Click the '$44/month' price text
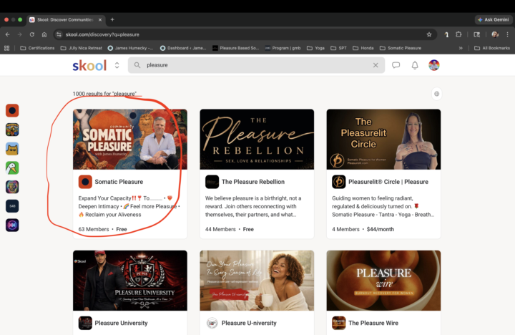The width and height of the screenshot is (515, 335). click(381, 229)
